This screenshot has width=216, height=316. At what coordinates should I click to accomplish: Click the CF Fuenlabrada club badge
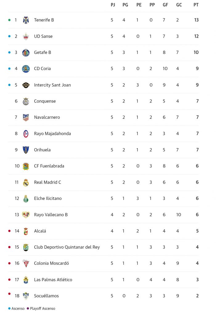26,166
